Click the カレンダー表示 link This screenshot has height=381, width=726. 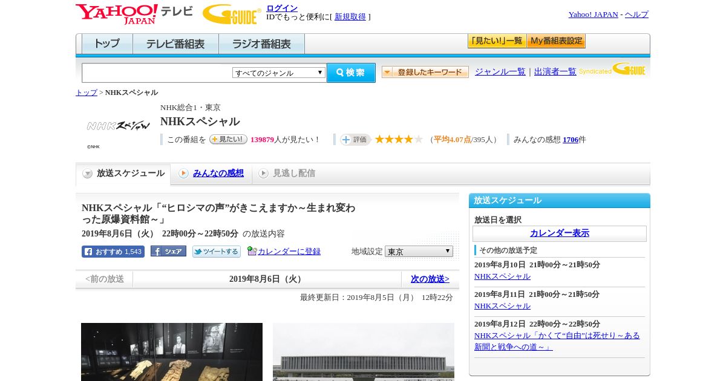point(560,233)
